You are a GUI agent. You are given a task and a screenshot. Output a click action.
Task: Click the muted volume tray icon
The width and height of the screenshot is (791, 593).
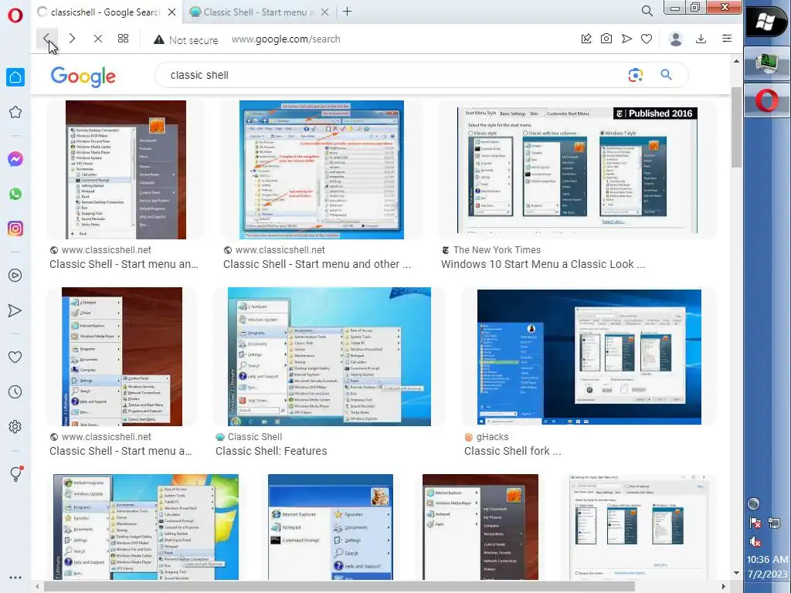[x=755, y=542]
